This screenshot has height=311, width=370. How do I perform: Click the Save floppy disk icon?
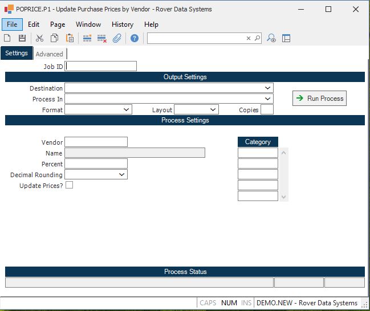[x=22, y=38]
